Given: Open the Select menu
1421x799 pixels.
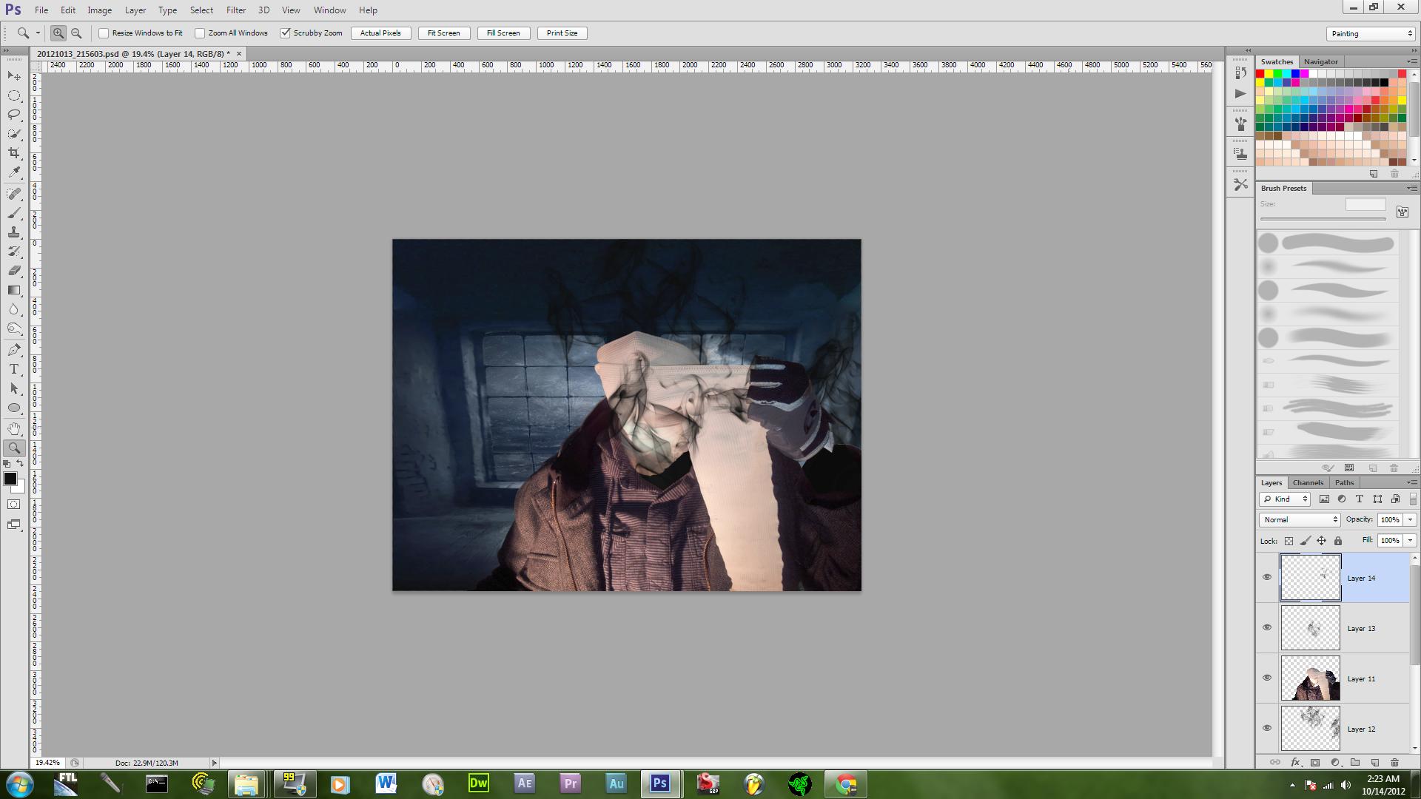Looking at the screenshot, I should point(201,10).
